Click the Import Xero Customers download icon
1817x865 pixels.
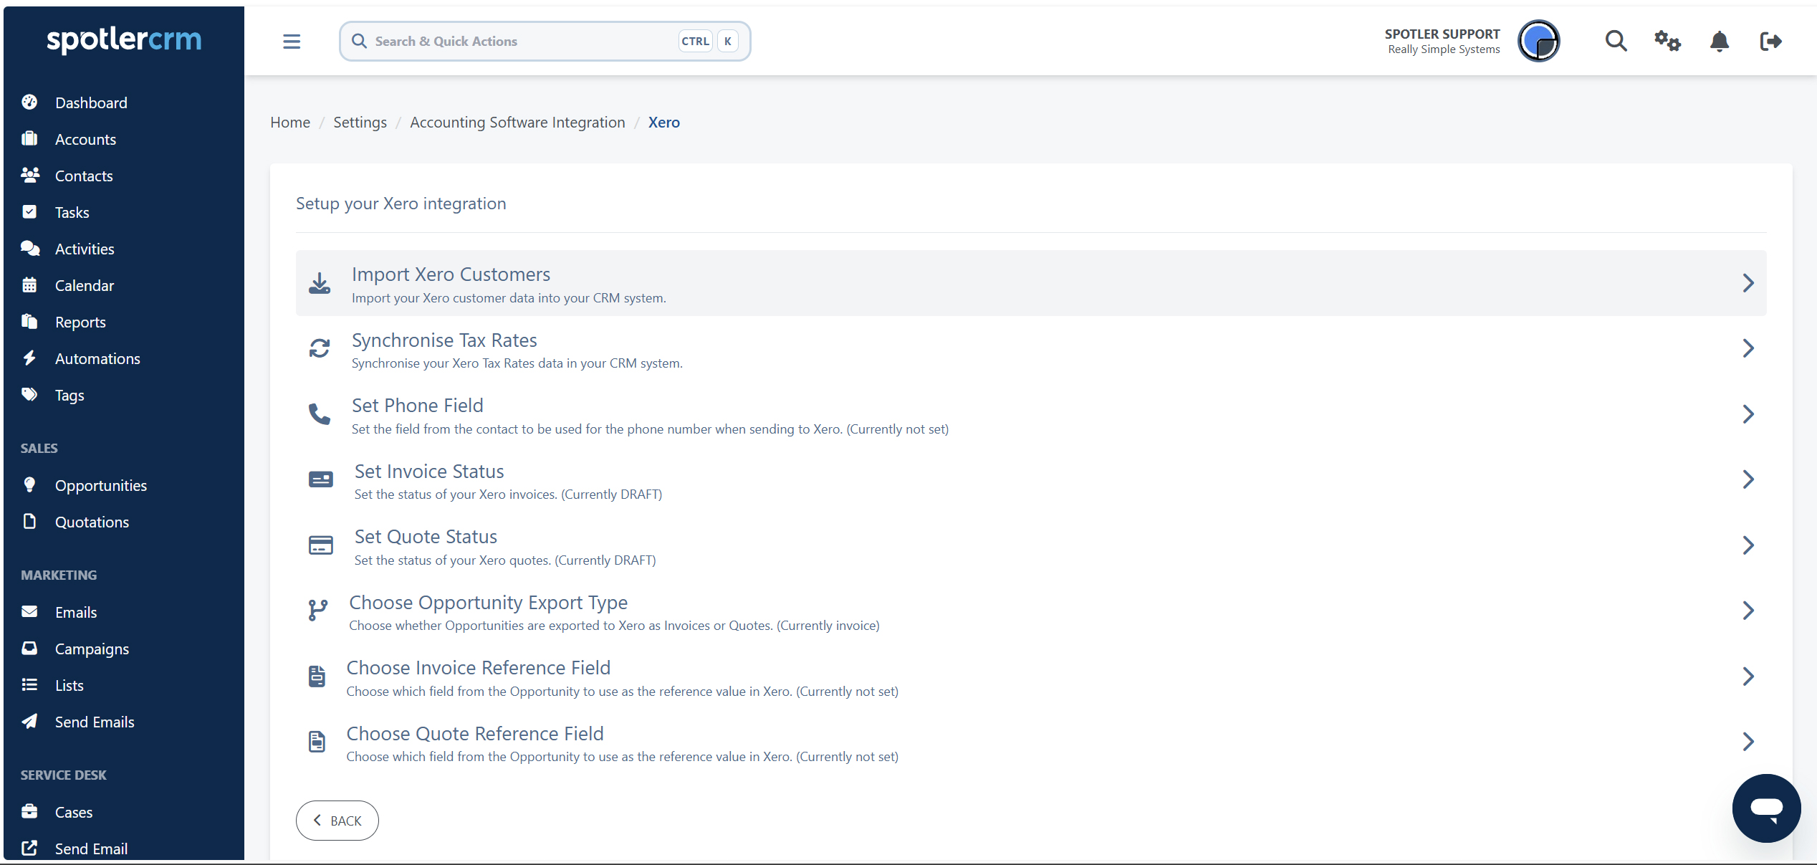(320, 283)
